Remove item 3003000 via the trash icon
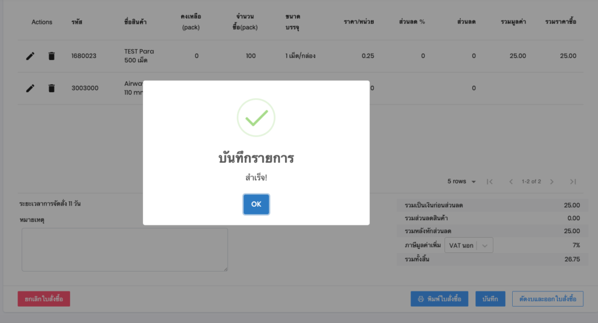The width and height of the screenshot is (598, 323). click(51, 88)
